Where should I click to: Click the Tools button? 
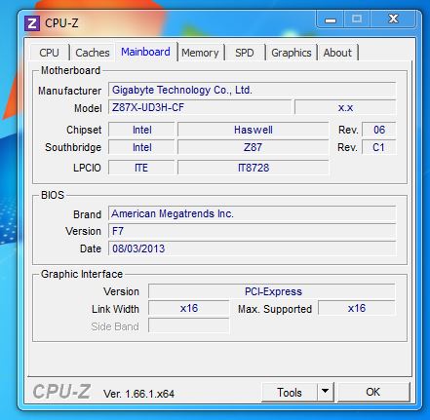[290, 393]
